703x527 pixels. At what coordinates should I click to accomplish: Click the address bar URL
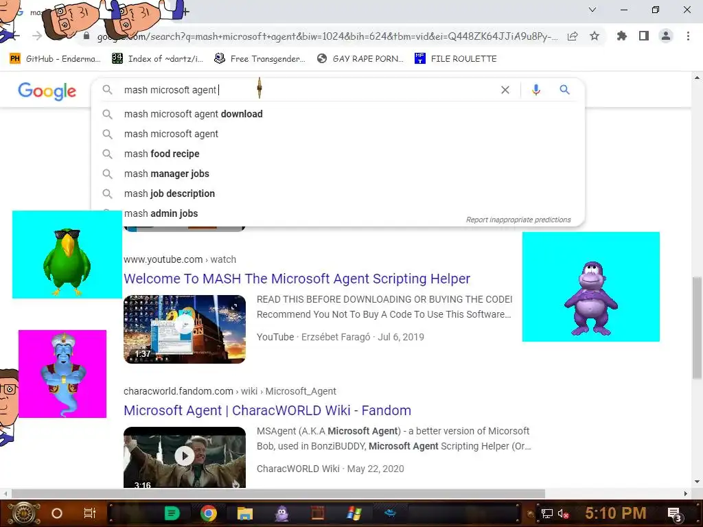pos(327,37)
